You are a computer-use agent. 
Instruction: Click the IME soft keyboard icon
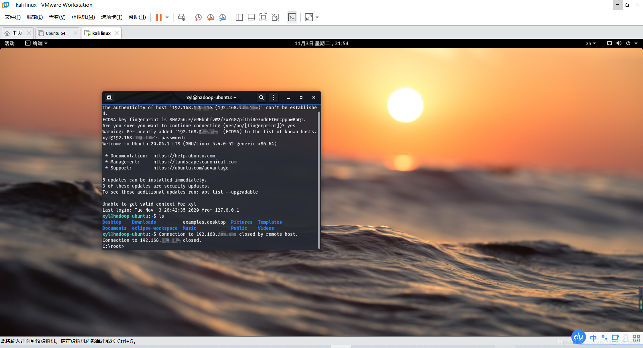tap(615, 338)
